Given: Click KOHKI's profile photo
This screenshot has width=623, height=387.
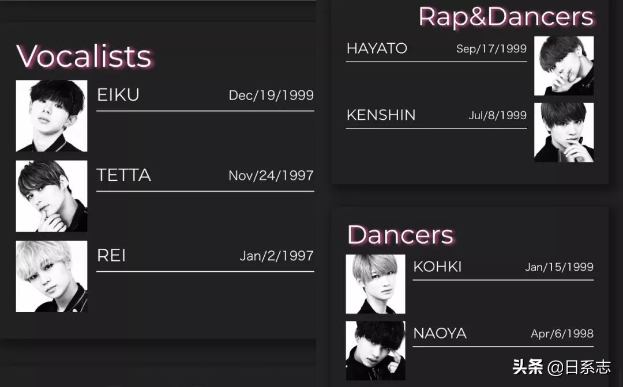Looking at the screenshot, I should pyautogui.click(x=376, y=284).
